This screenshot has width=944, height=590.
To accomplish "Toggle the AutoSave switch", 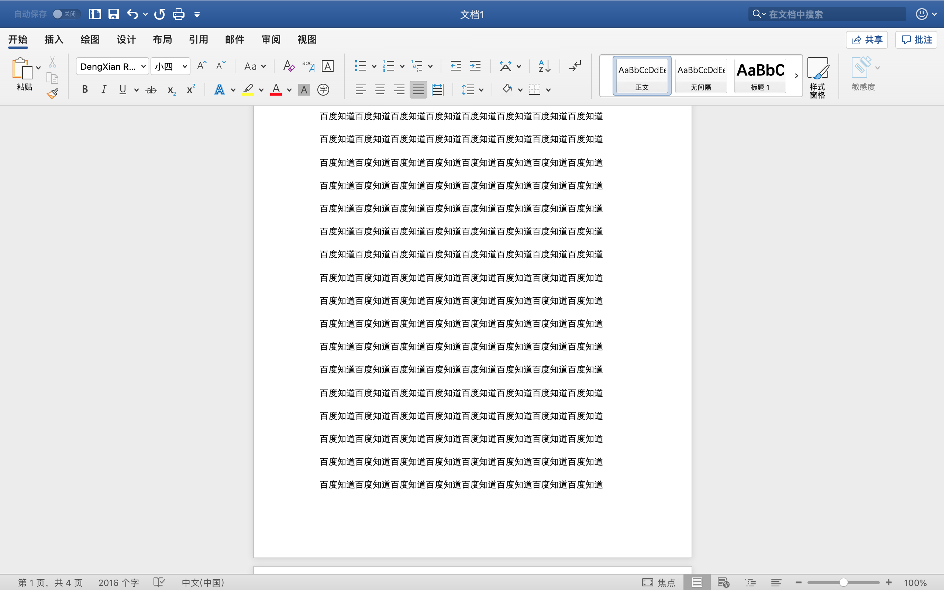I will coord(66,14).
